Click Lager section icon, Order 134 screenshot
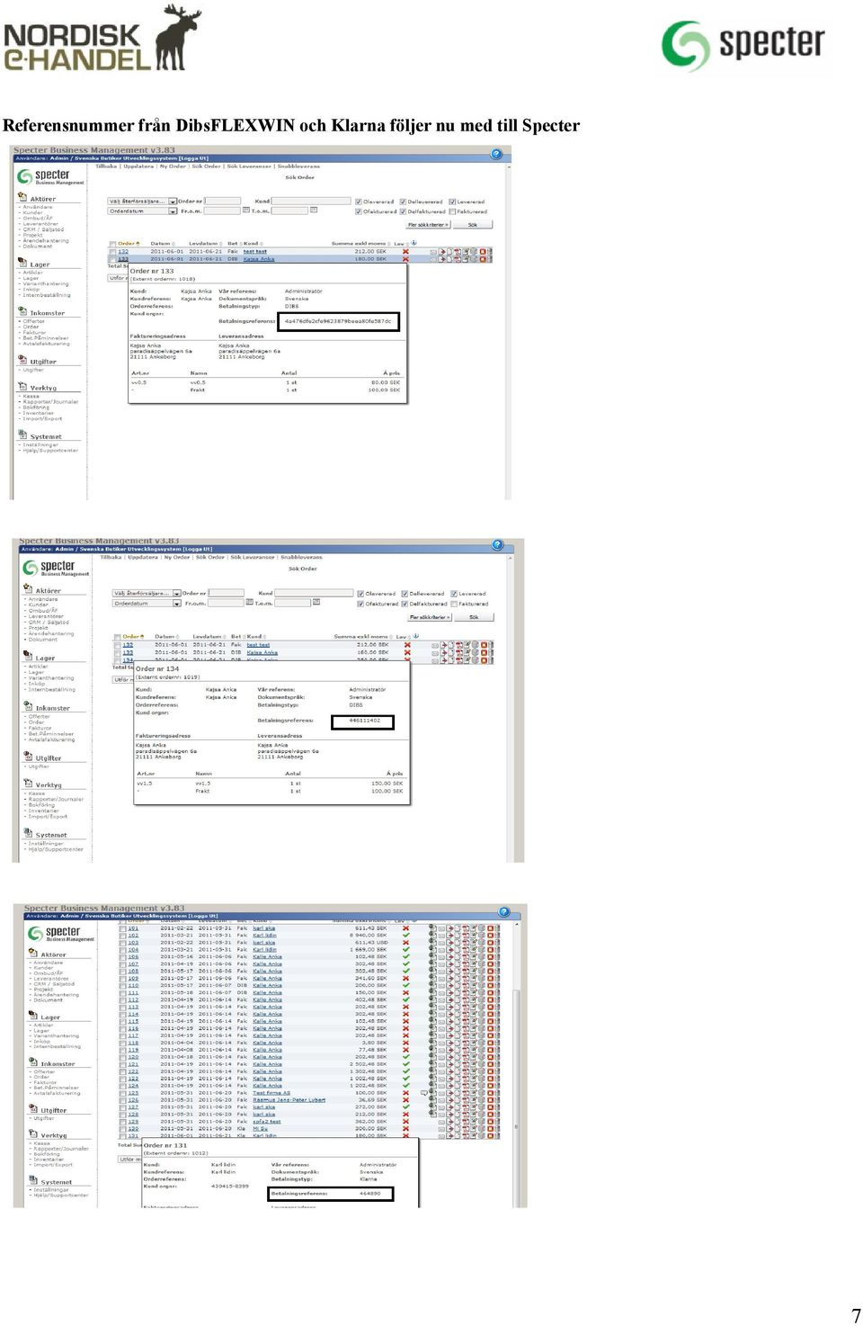 tap(28, 657)
